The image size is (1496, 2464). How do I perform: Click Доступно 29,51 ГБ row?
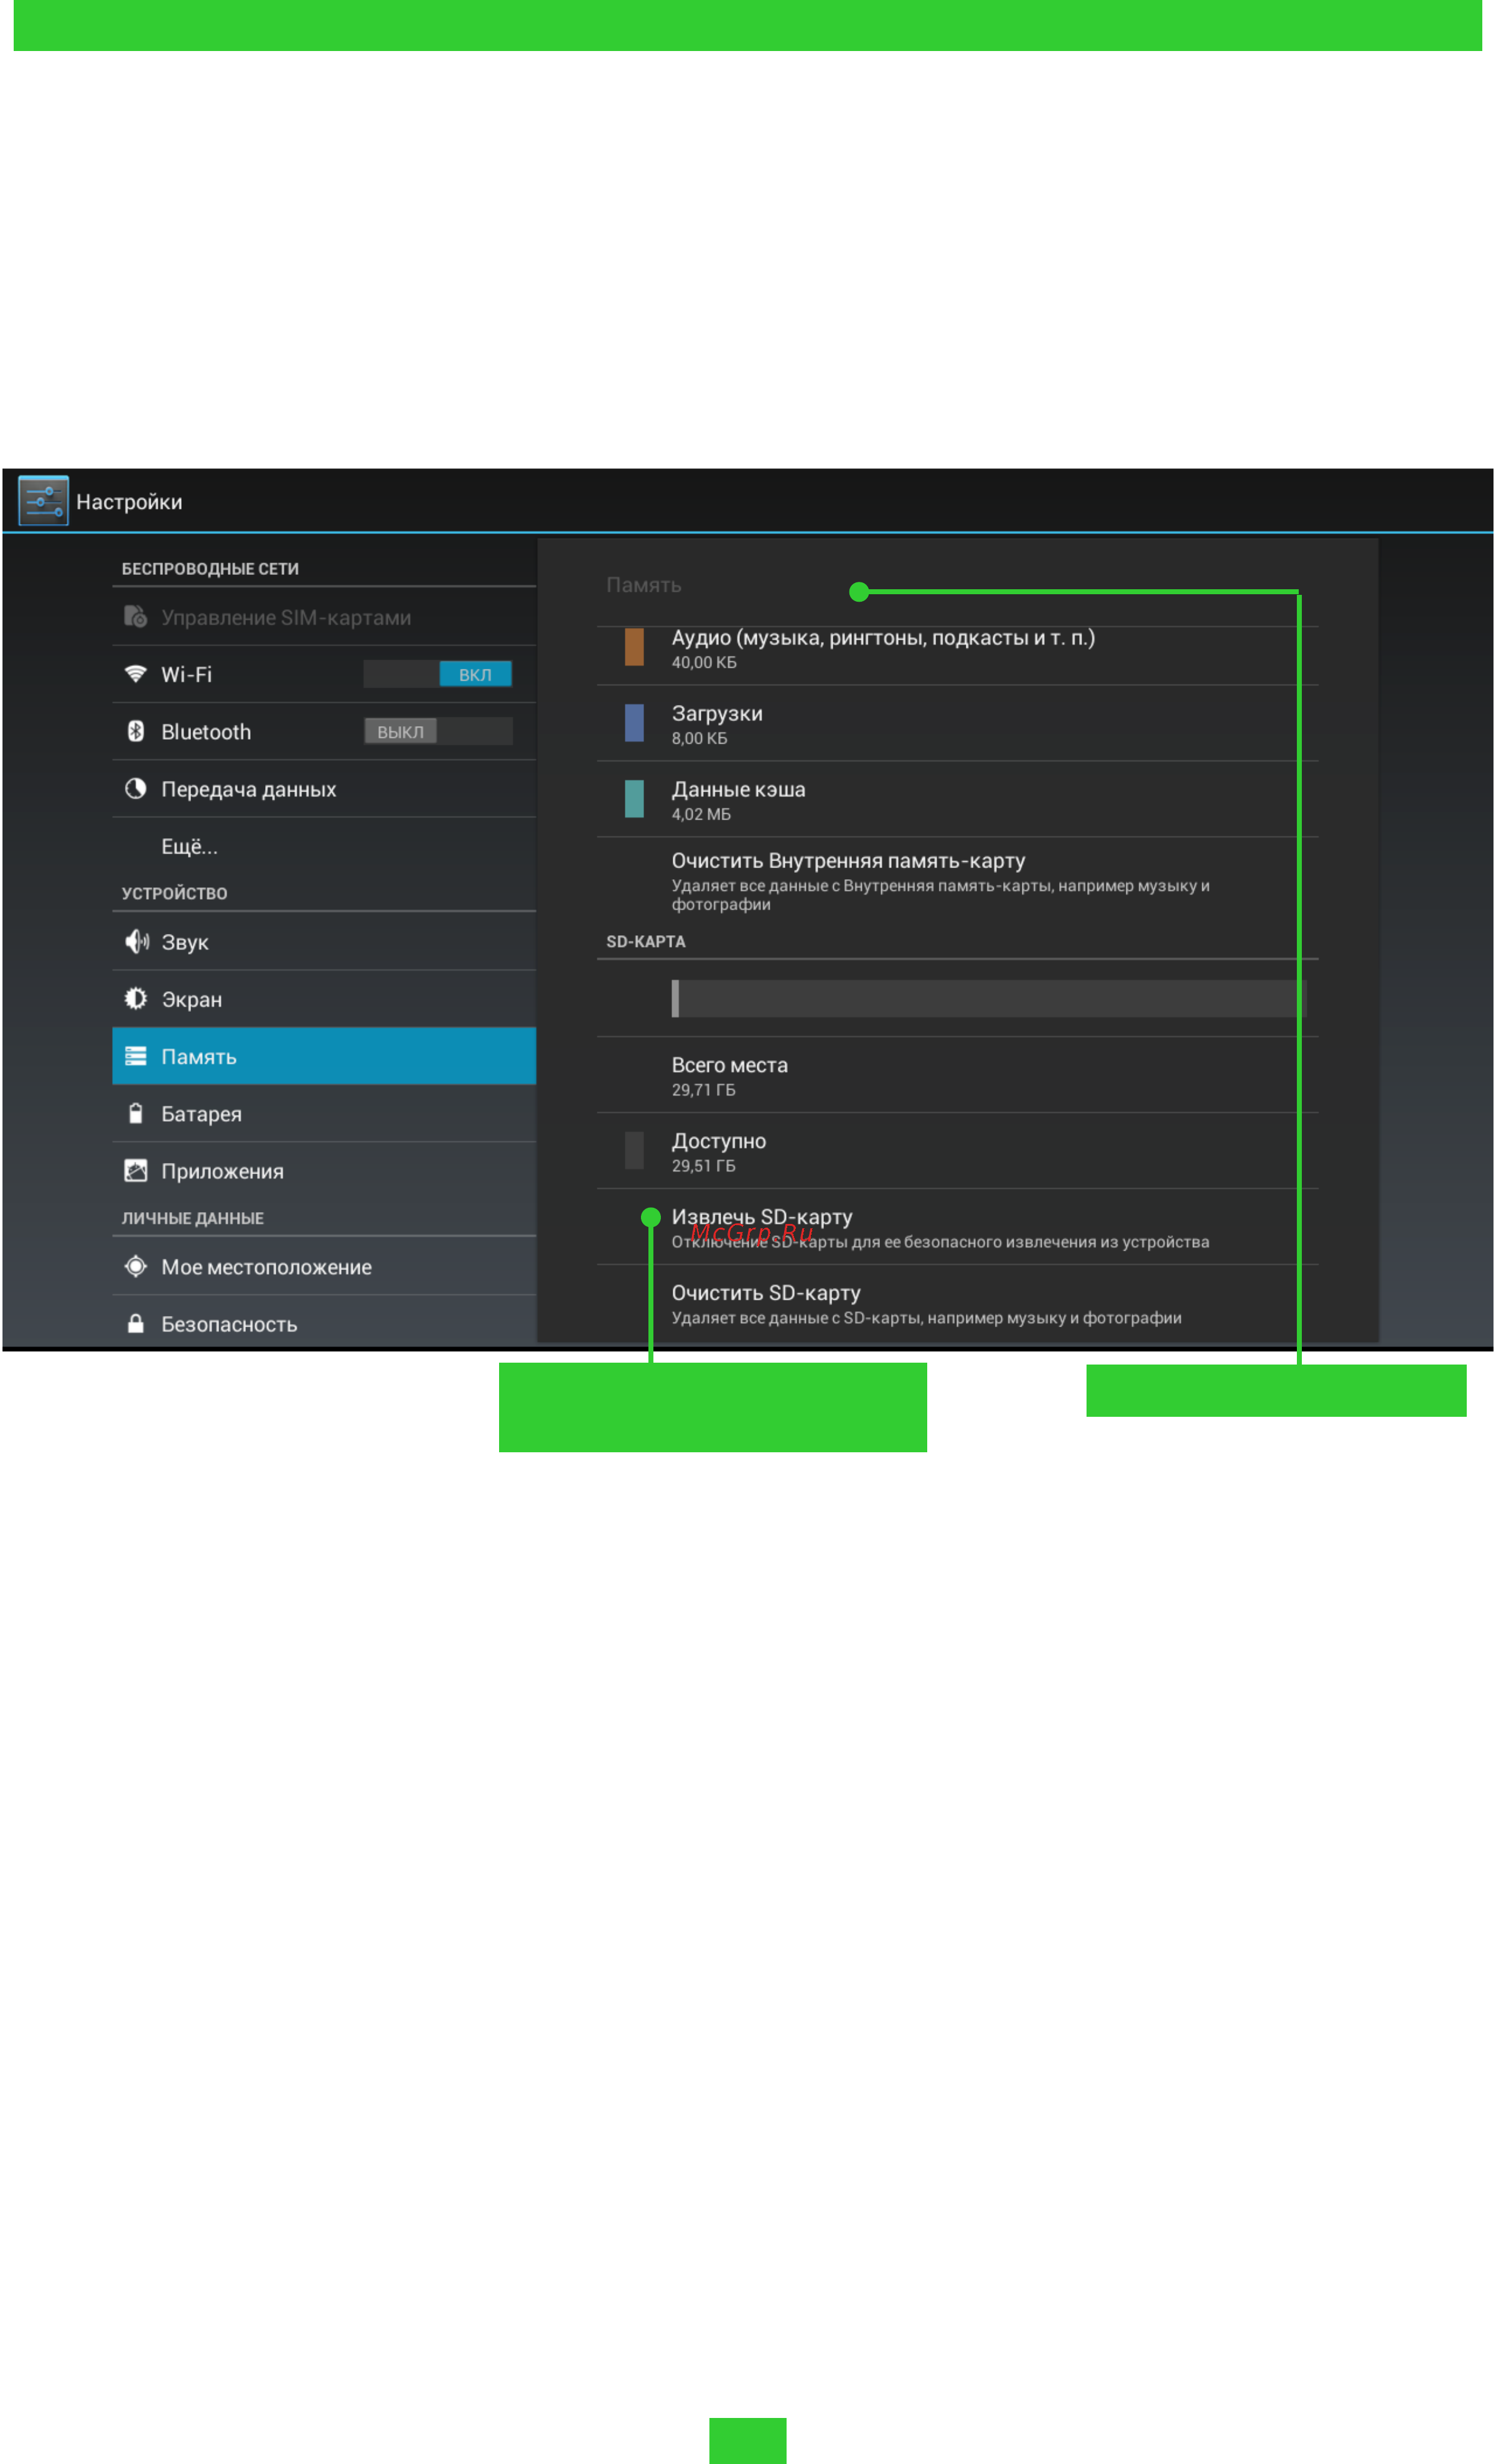pos(957,1152)
